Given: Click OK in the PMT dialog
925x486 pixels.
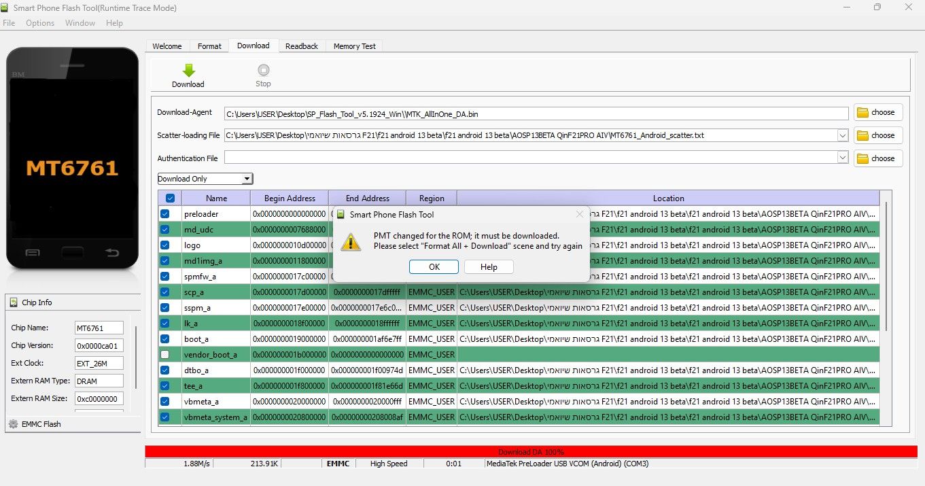Looking at the screenshot, I should [x=434, y=267].
